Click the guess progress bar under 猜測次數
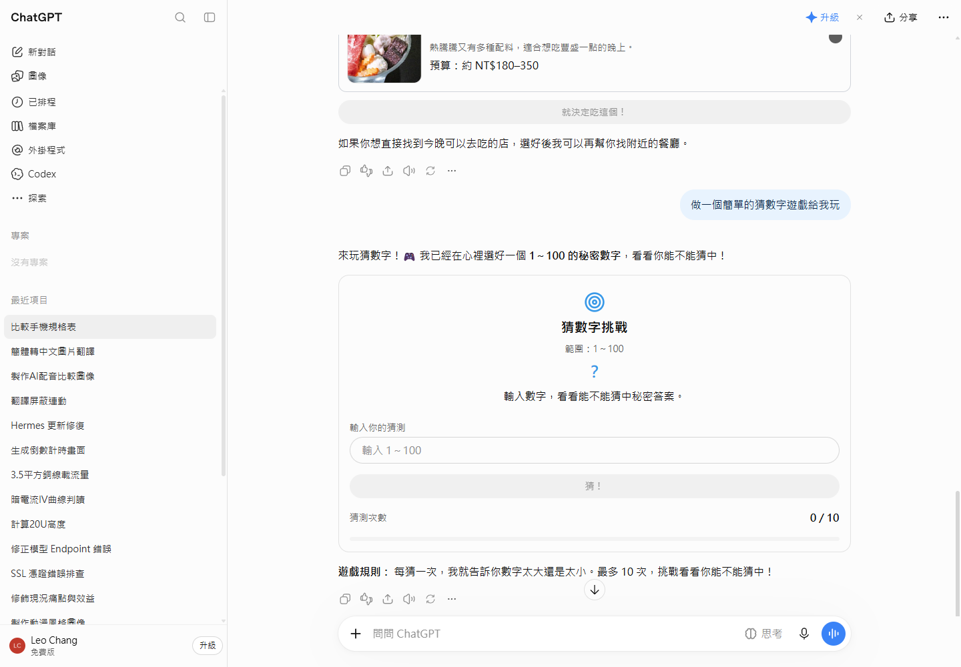The width and height of the screenshot is (961, 667). pos(594,538)
